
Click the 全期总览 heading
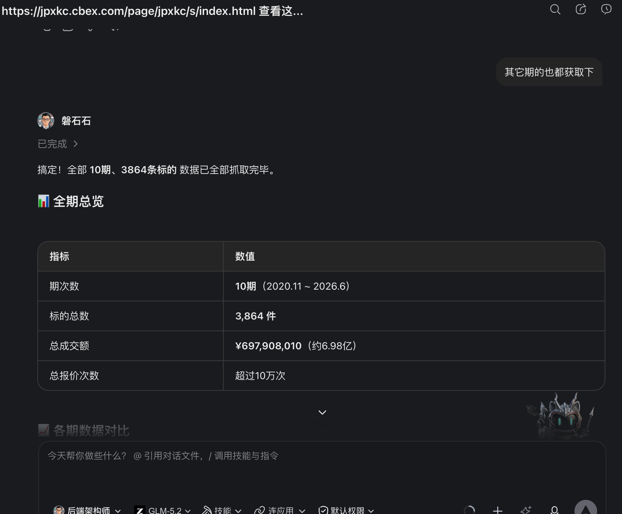point(78,201)
